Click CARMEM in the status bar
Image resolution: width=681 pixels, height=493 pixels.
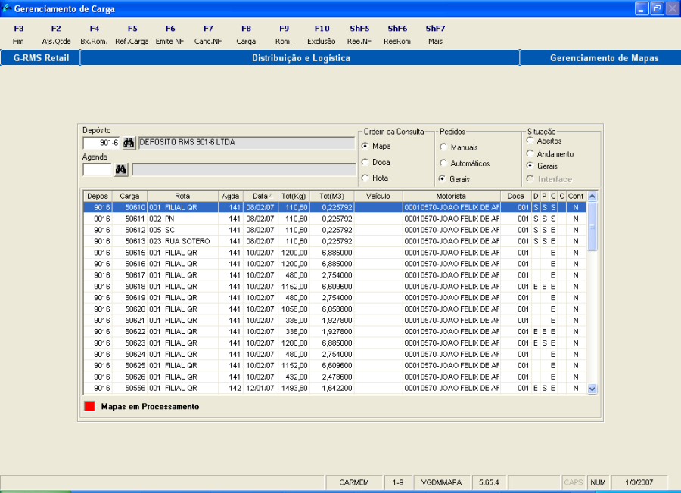tap(354, 482)
